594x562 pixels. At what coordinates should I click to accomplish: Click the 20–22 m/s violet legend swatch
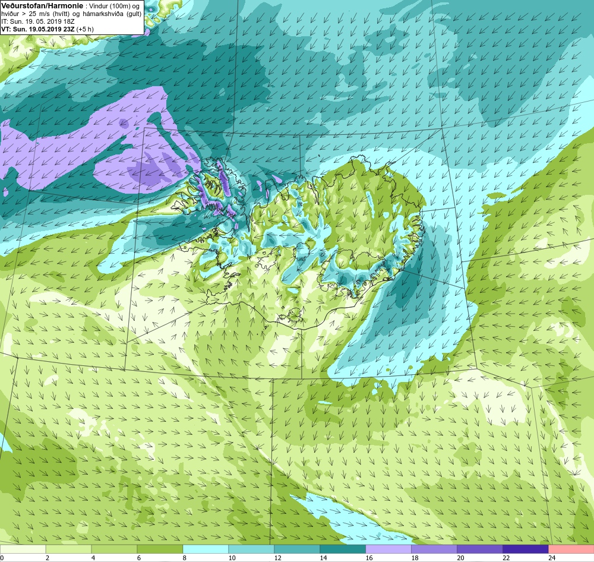click(x=479, y=549)
